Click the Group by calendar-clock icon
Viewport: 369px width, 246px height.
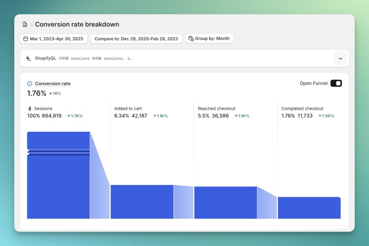191,39
